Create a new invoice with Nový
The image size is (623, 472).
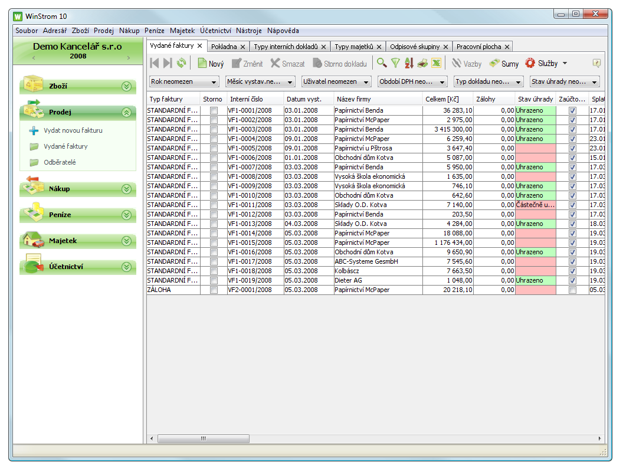coord(211,64)
